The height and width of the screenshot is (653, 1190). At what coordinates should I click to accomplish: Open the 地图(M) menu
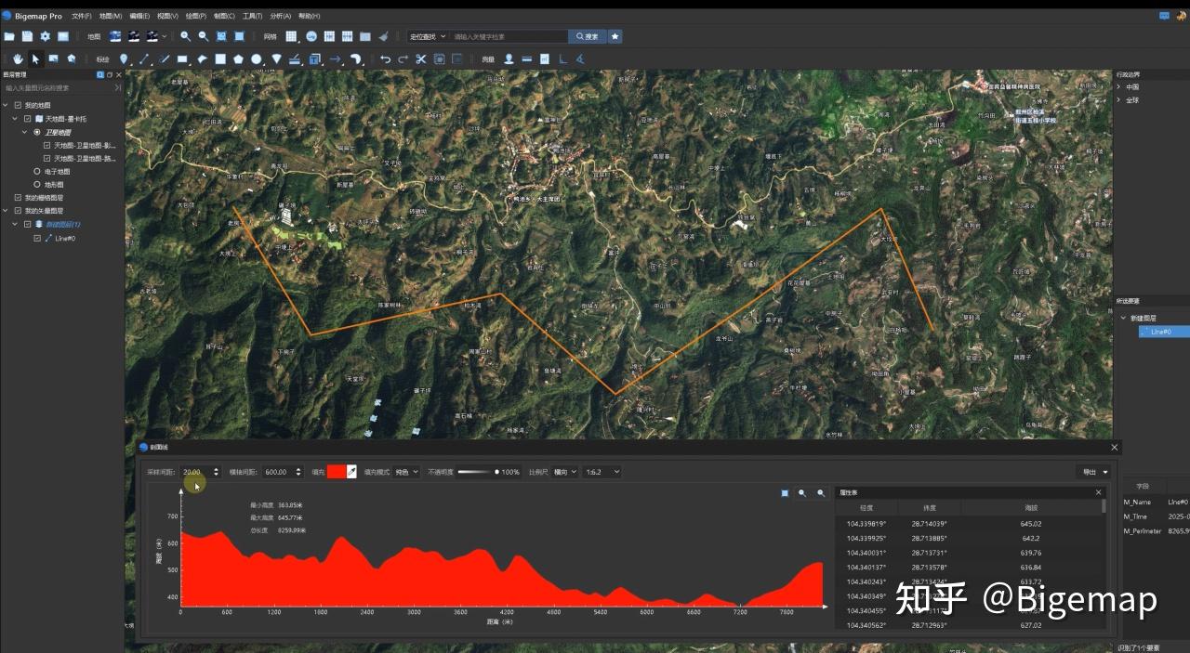pos(111,16)
